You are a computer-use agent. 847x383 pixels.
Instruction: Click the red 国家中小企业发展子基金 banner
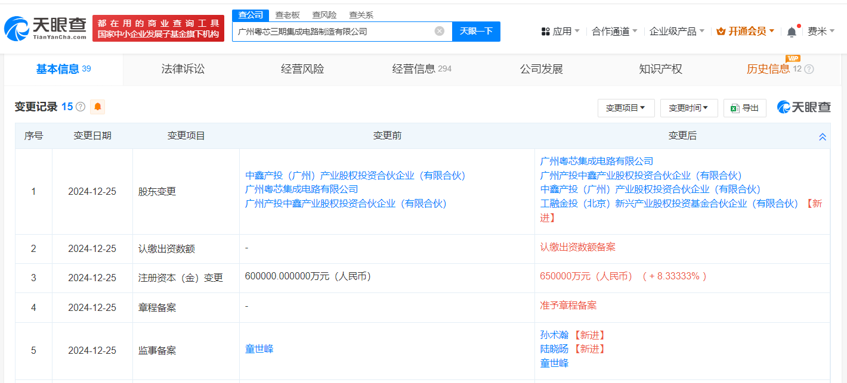pyautogui.click(x=158, y=29)
